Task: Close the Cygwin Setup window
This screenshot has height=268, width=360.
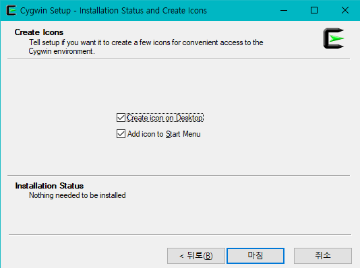Action: click(345, 10)
